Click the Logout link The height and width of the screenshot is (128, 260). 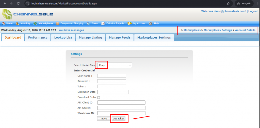[253, 11]
